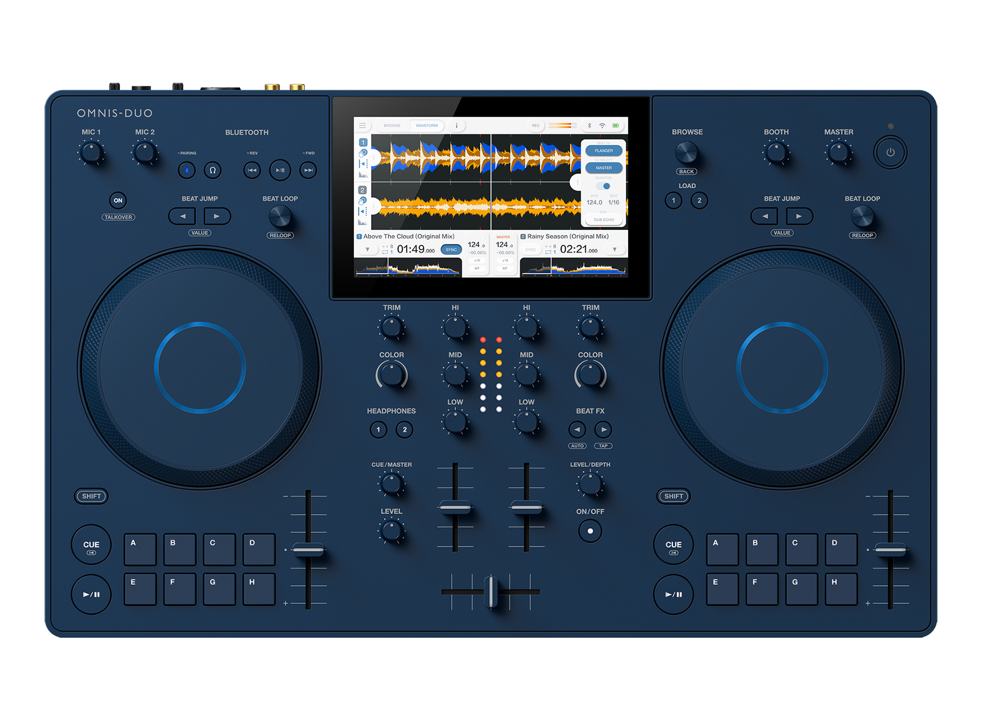
Task: Toggle the Beat FX ON/OFF button
Action: click(x=590, y=531)
